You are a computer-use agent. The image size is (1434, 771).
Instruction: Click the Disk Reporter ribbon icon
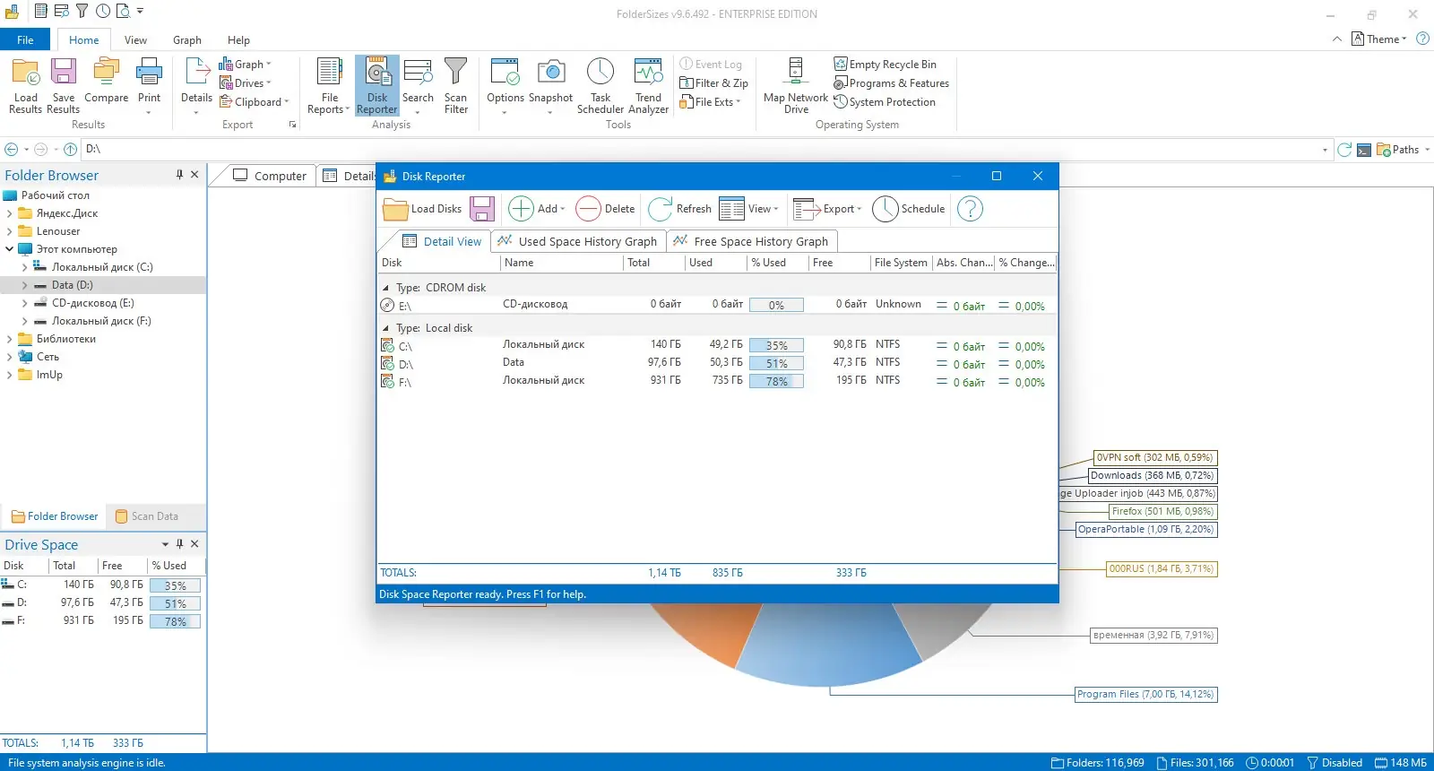point(376,85)
